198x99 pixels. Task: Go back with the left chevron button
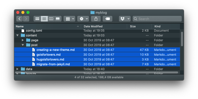pyautogui.click(x=20, y=19)
